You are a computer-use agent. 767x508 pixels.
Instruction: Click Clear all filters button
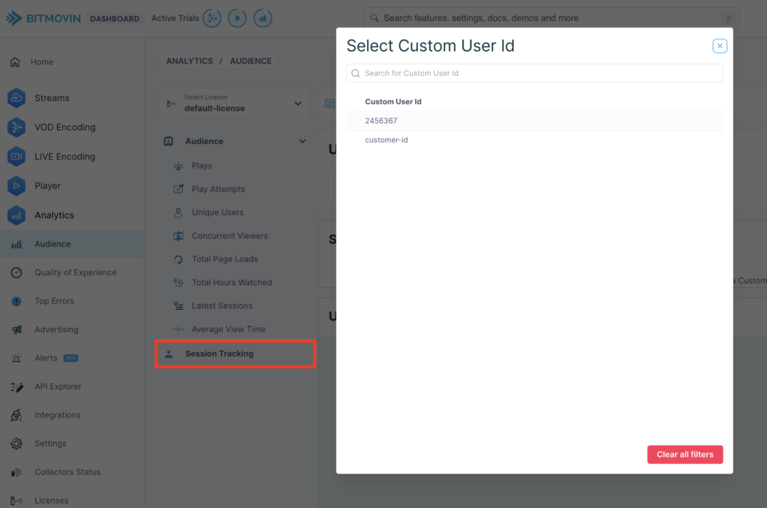click(x=685, y=455)
